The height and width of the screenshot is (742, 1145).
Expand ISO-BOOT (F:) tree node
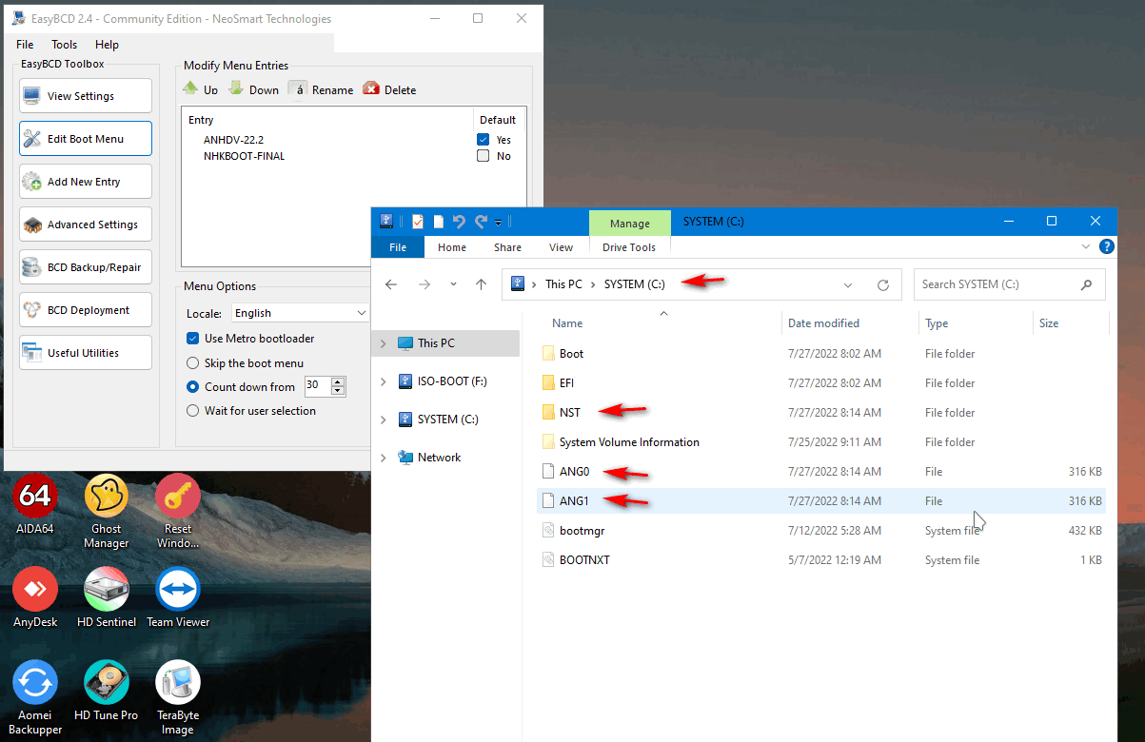click(384, 381)
